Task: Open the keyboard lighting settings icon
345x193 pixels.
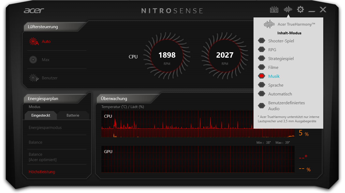Action: pos(274,9)
